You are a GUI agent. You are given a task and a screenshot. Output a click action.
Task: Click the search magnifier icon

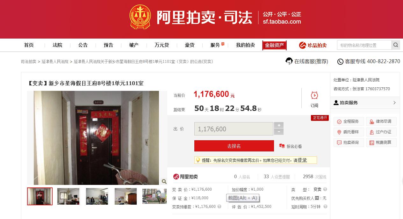(x=396, y=45)
